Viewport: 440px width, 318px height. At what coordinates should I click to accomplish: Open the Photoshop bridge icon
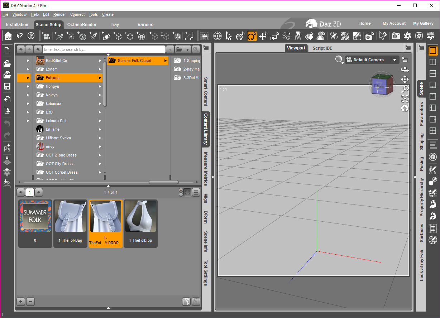click(7, 148)
